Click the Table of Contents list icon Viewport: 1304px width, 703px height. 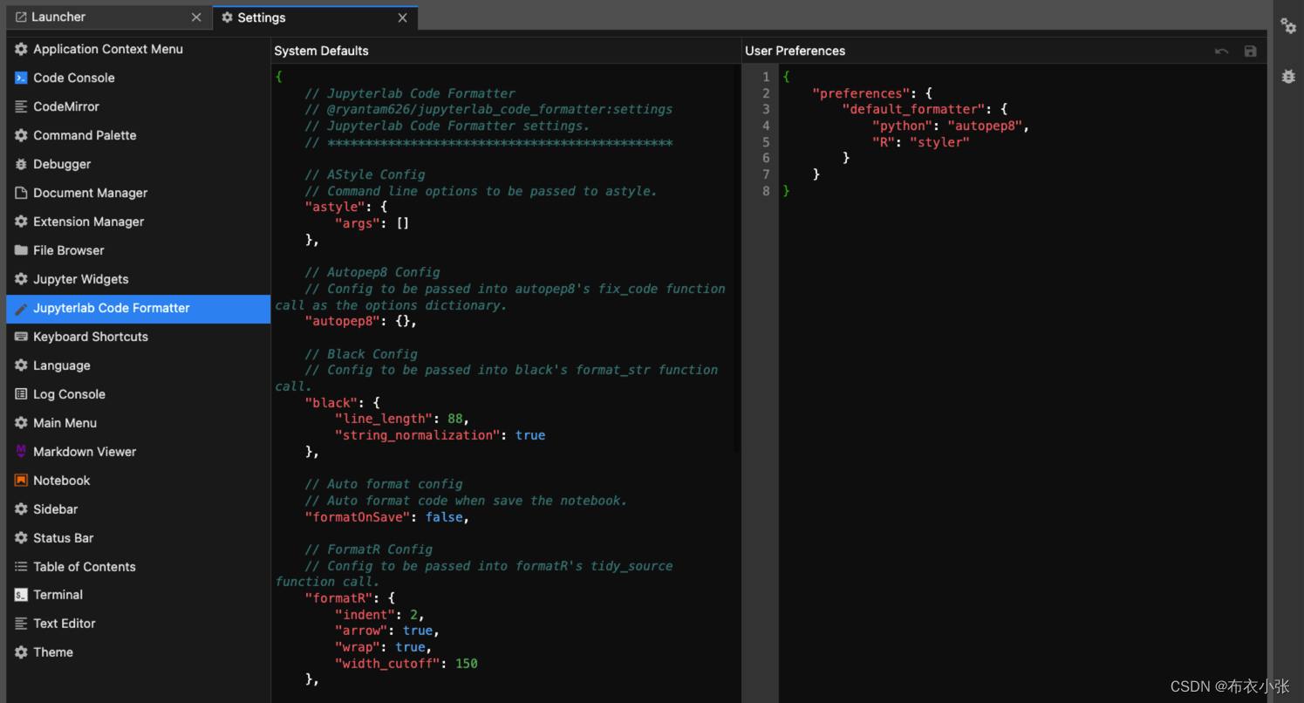coord(21,567)
